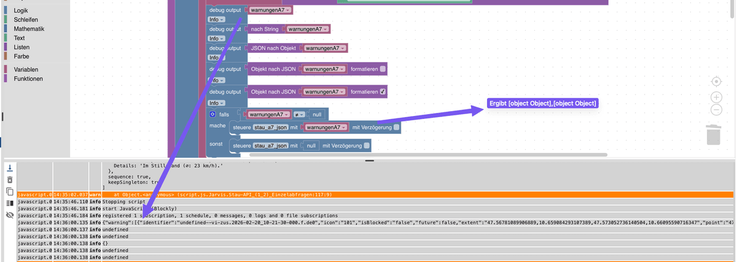737x262 pixels.
Task: Tick mit Verzögerung in the sonst block
Action: point(367,145)
